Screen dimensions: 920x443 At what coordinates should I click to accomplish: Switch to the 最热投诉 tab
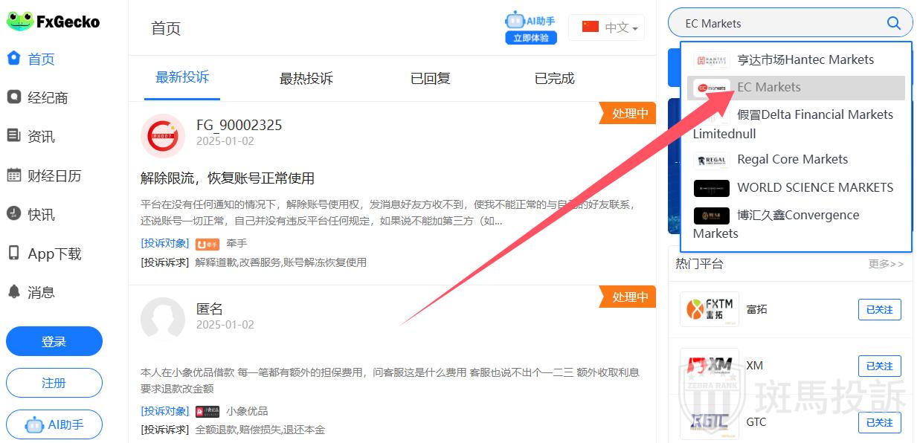click(306, 78)
